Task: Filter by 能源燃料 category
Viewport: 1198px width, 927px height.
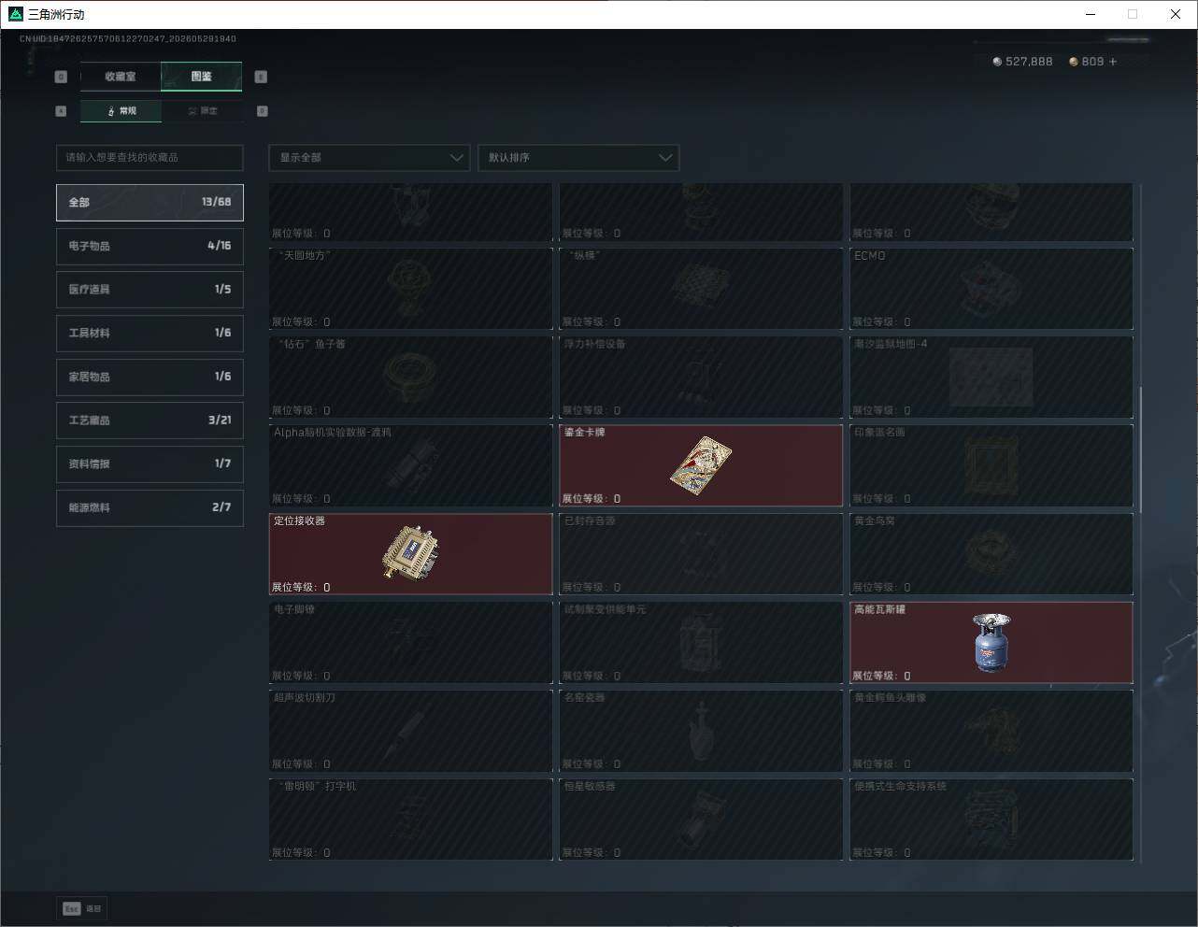Action: (x=150, y=507)
